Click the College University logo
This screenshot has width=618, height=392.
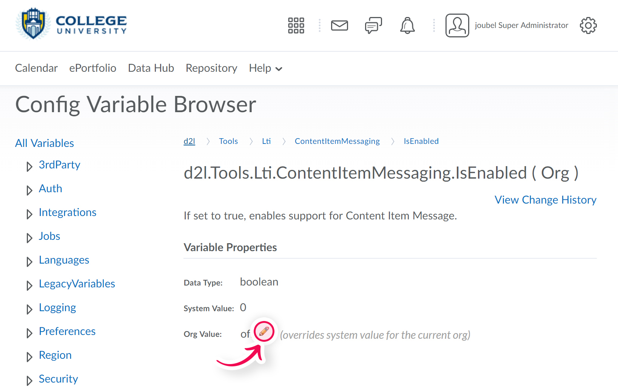pos(71,24)
